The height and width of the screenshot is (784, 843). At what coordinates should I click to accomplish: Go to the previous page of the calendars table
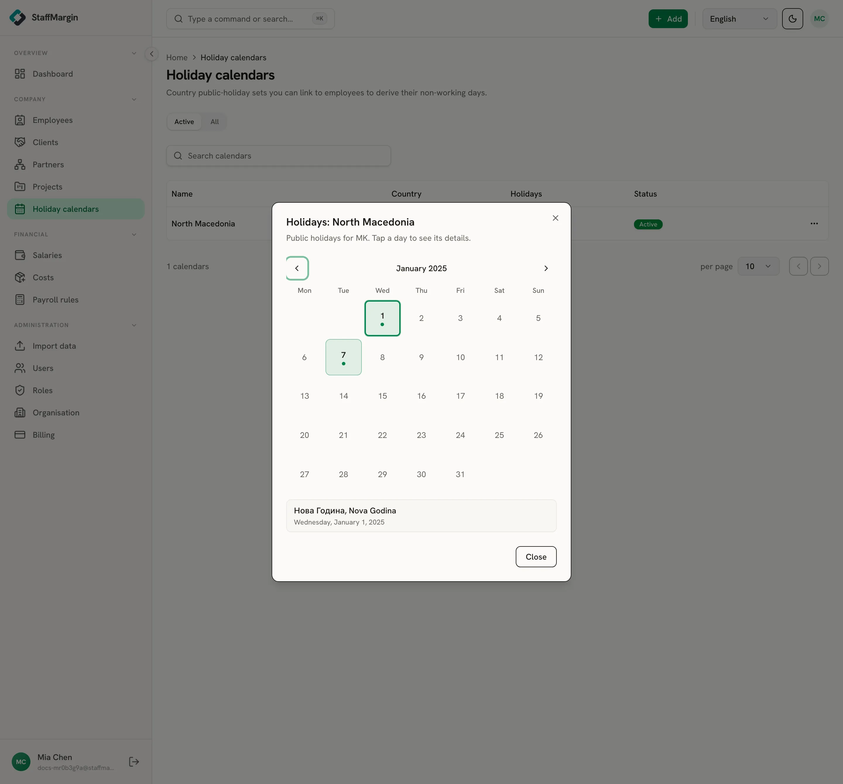(x=798, y=266)
